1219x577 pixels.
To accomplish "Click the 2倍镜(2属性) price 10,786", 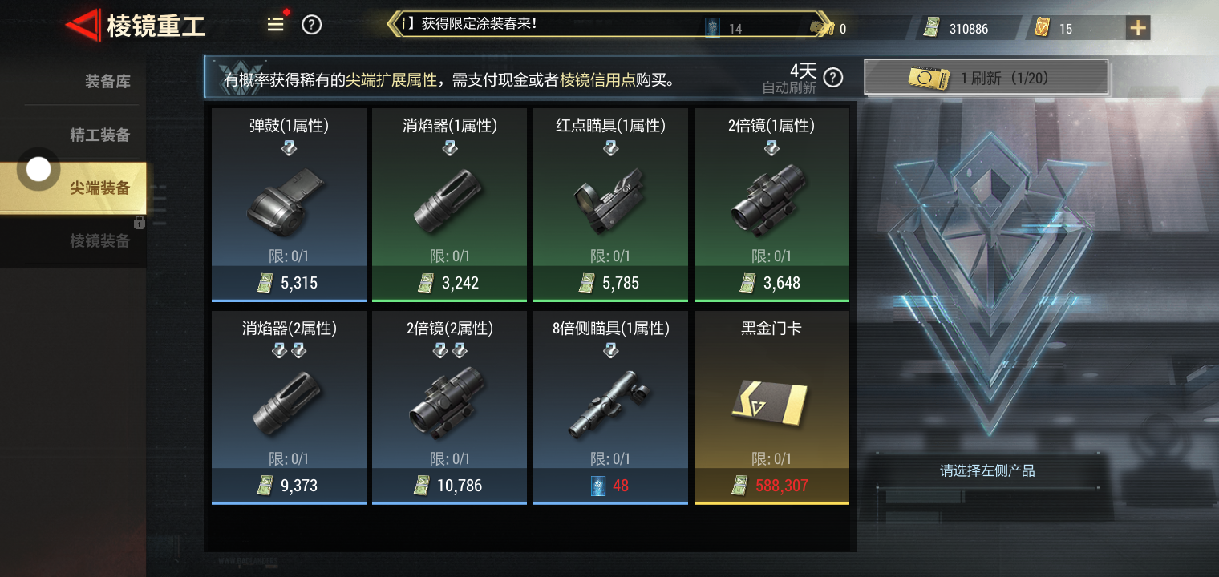I will point(449,486).
